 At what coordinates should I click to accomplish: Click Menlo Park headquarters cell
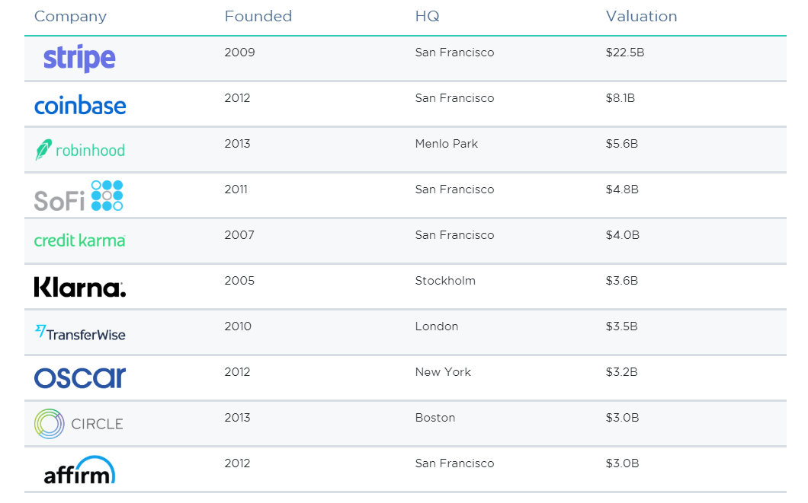[447, 144]
